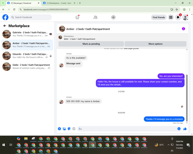Open emoji picker in message box

coord(179,129)
